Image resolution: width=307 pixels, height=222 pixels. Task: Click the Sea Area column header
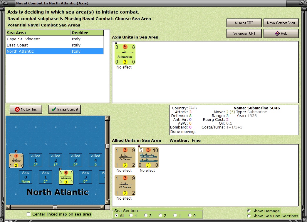coord(38,33)
